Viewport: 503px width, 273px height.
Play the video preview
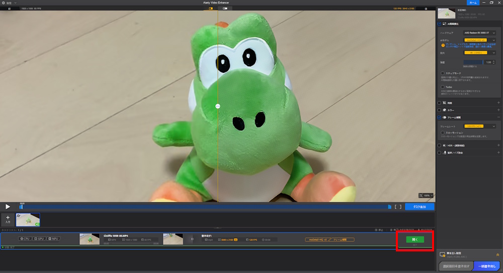click(8, 207)
